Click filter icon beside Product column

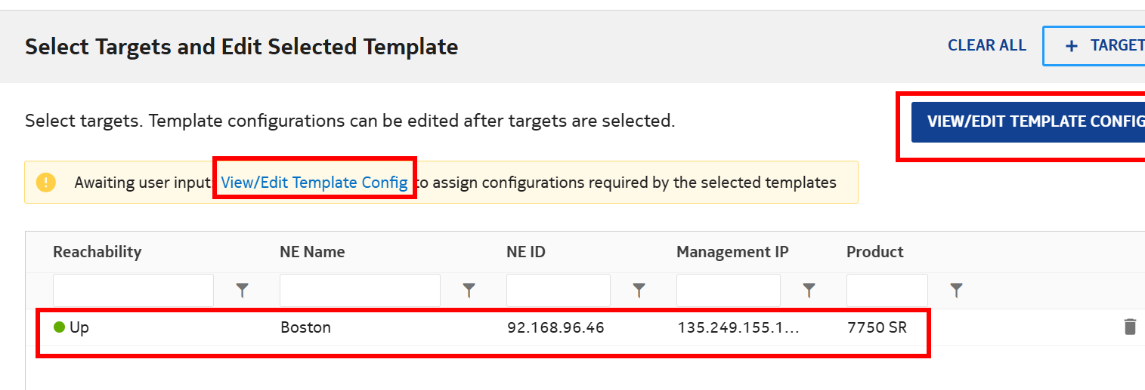point(956,290)
